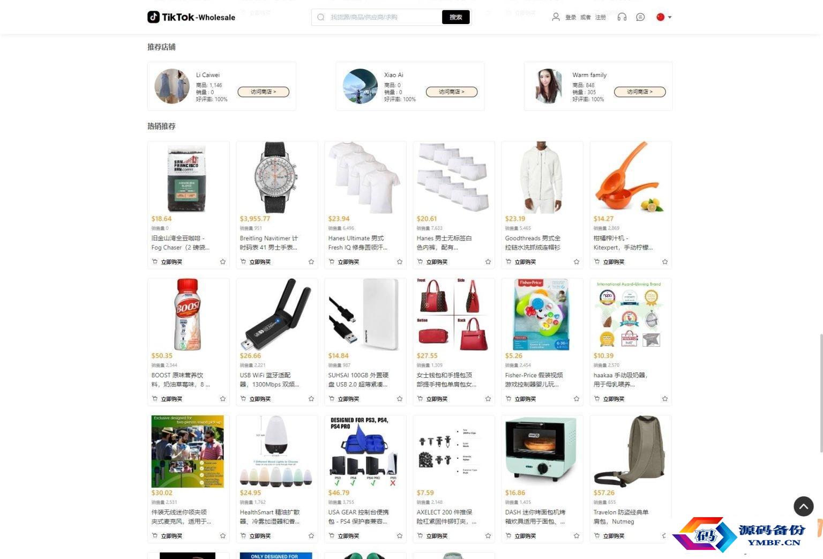
Task: Open the login link
Action: pyautogui.click(x=571, y=18)
